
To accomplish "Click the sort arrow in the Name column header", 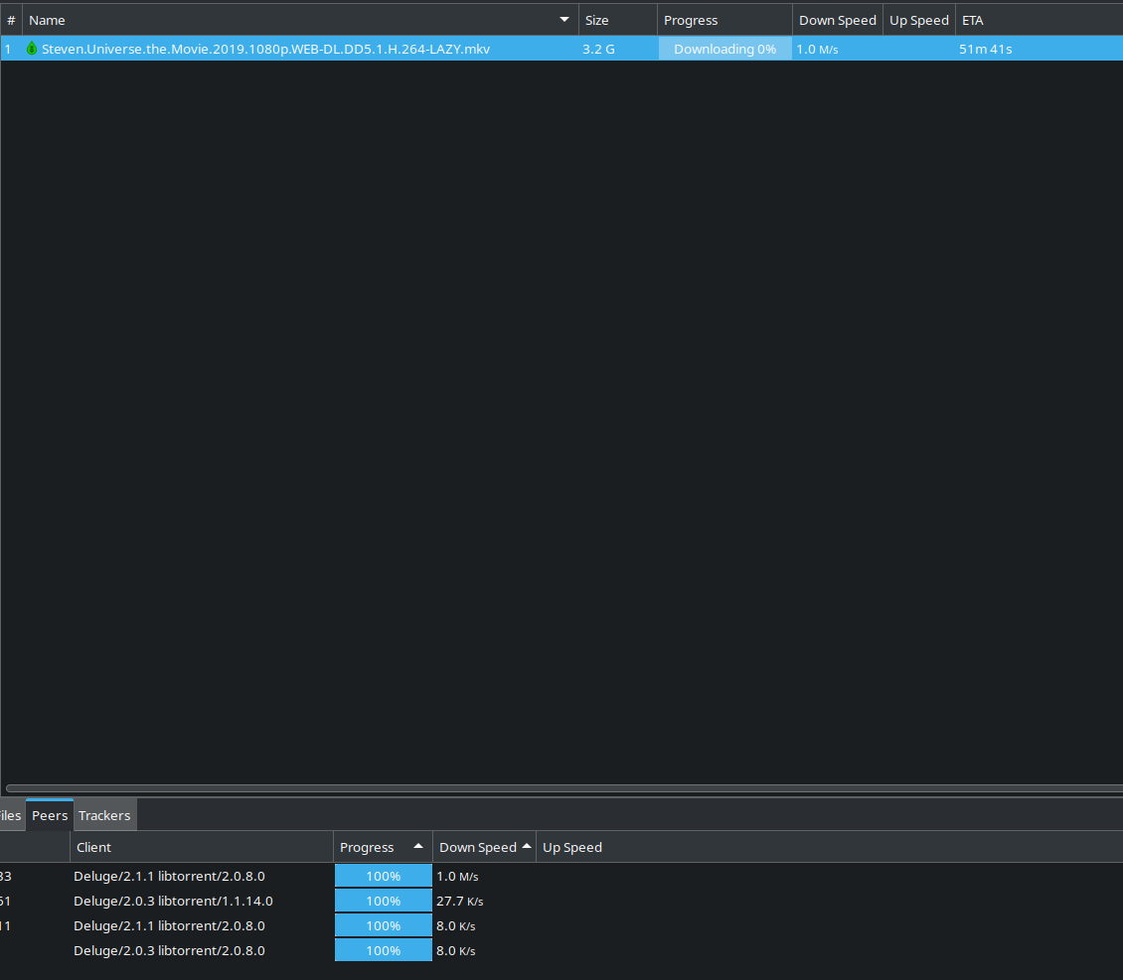I will click(564, 20).
